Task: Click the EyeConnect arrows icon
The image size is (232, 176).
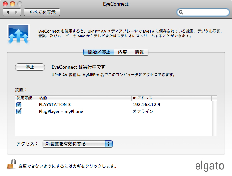Action: tap(18, 34)
